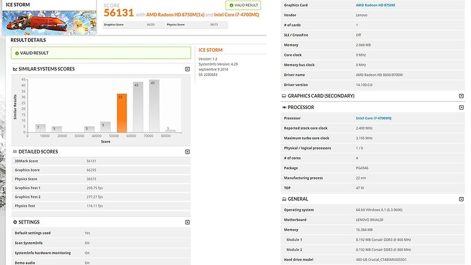Click the SLI / CrossFire value Off
The image size is (471, 265).
pos(358,35)
